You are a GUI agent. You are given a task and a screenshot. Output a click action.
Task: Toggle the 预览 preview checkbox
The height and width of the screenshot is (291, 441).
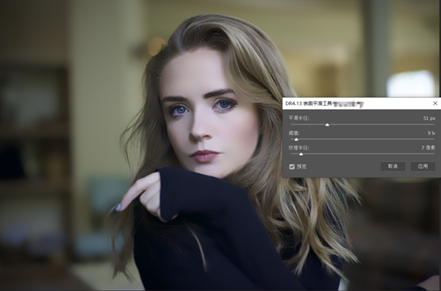tap(292, 167)
